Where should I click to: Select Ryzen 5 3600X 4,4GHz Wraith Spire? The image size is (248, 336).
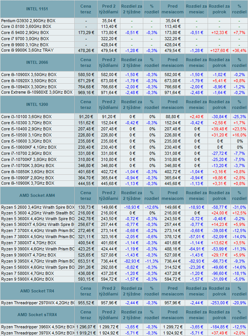coord(38,219)
